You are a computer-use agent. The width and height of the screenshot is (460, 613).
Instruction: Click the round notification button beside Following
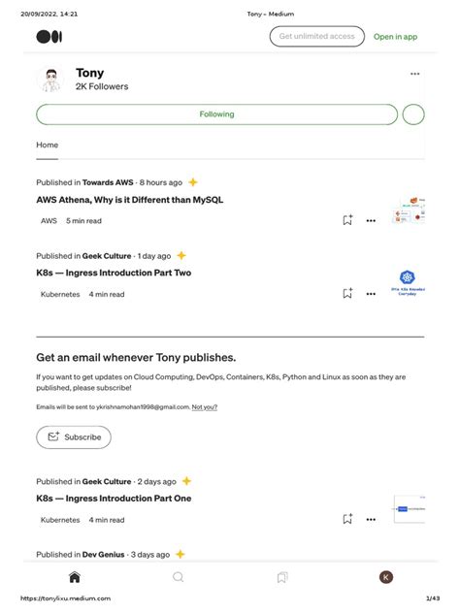[413, 114]
